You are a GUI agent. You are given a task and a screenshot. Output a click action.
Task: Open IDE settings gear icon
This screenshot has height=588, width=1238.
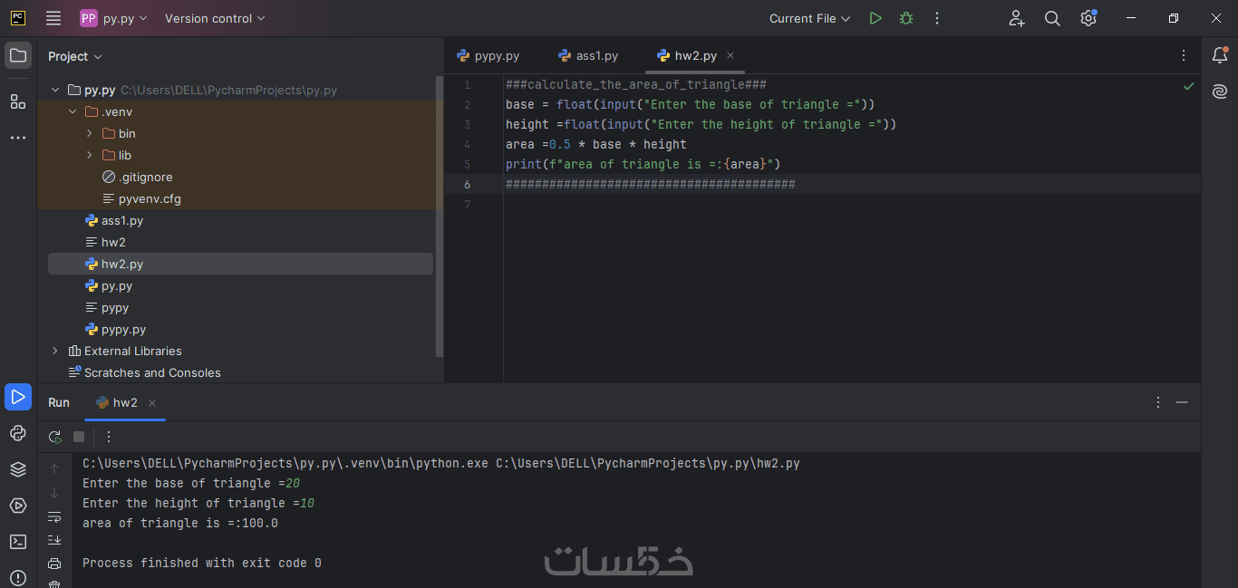pos(1088,18)
